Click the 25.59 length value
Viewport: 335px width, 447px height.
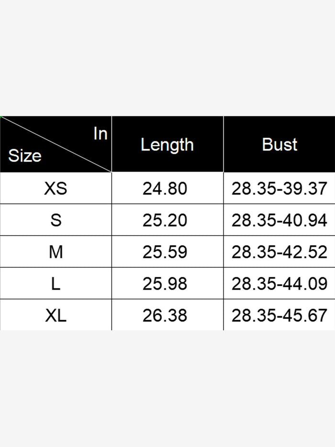165,252
